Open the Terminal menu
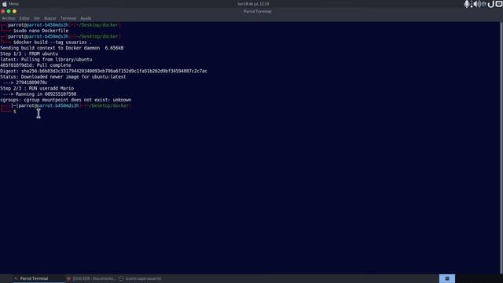The height and width of the screenshot is (283, 503). click(x=68, y=18)
